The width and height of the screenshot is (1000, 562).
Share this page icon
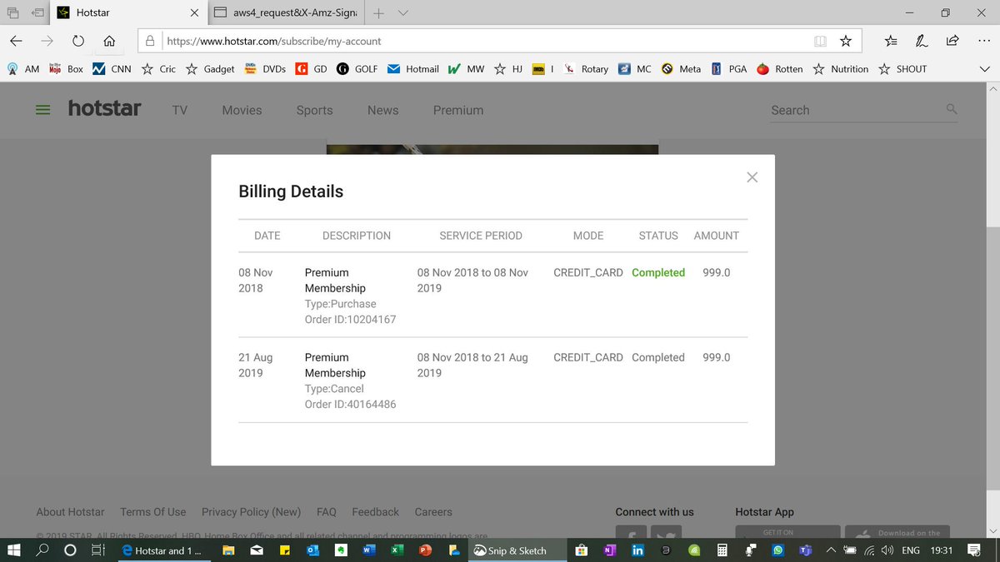click(952, 40)
